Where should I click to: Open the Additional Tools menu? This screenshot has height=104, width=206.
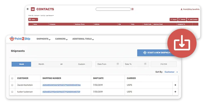tap(83, 39)
